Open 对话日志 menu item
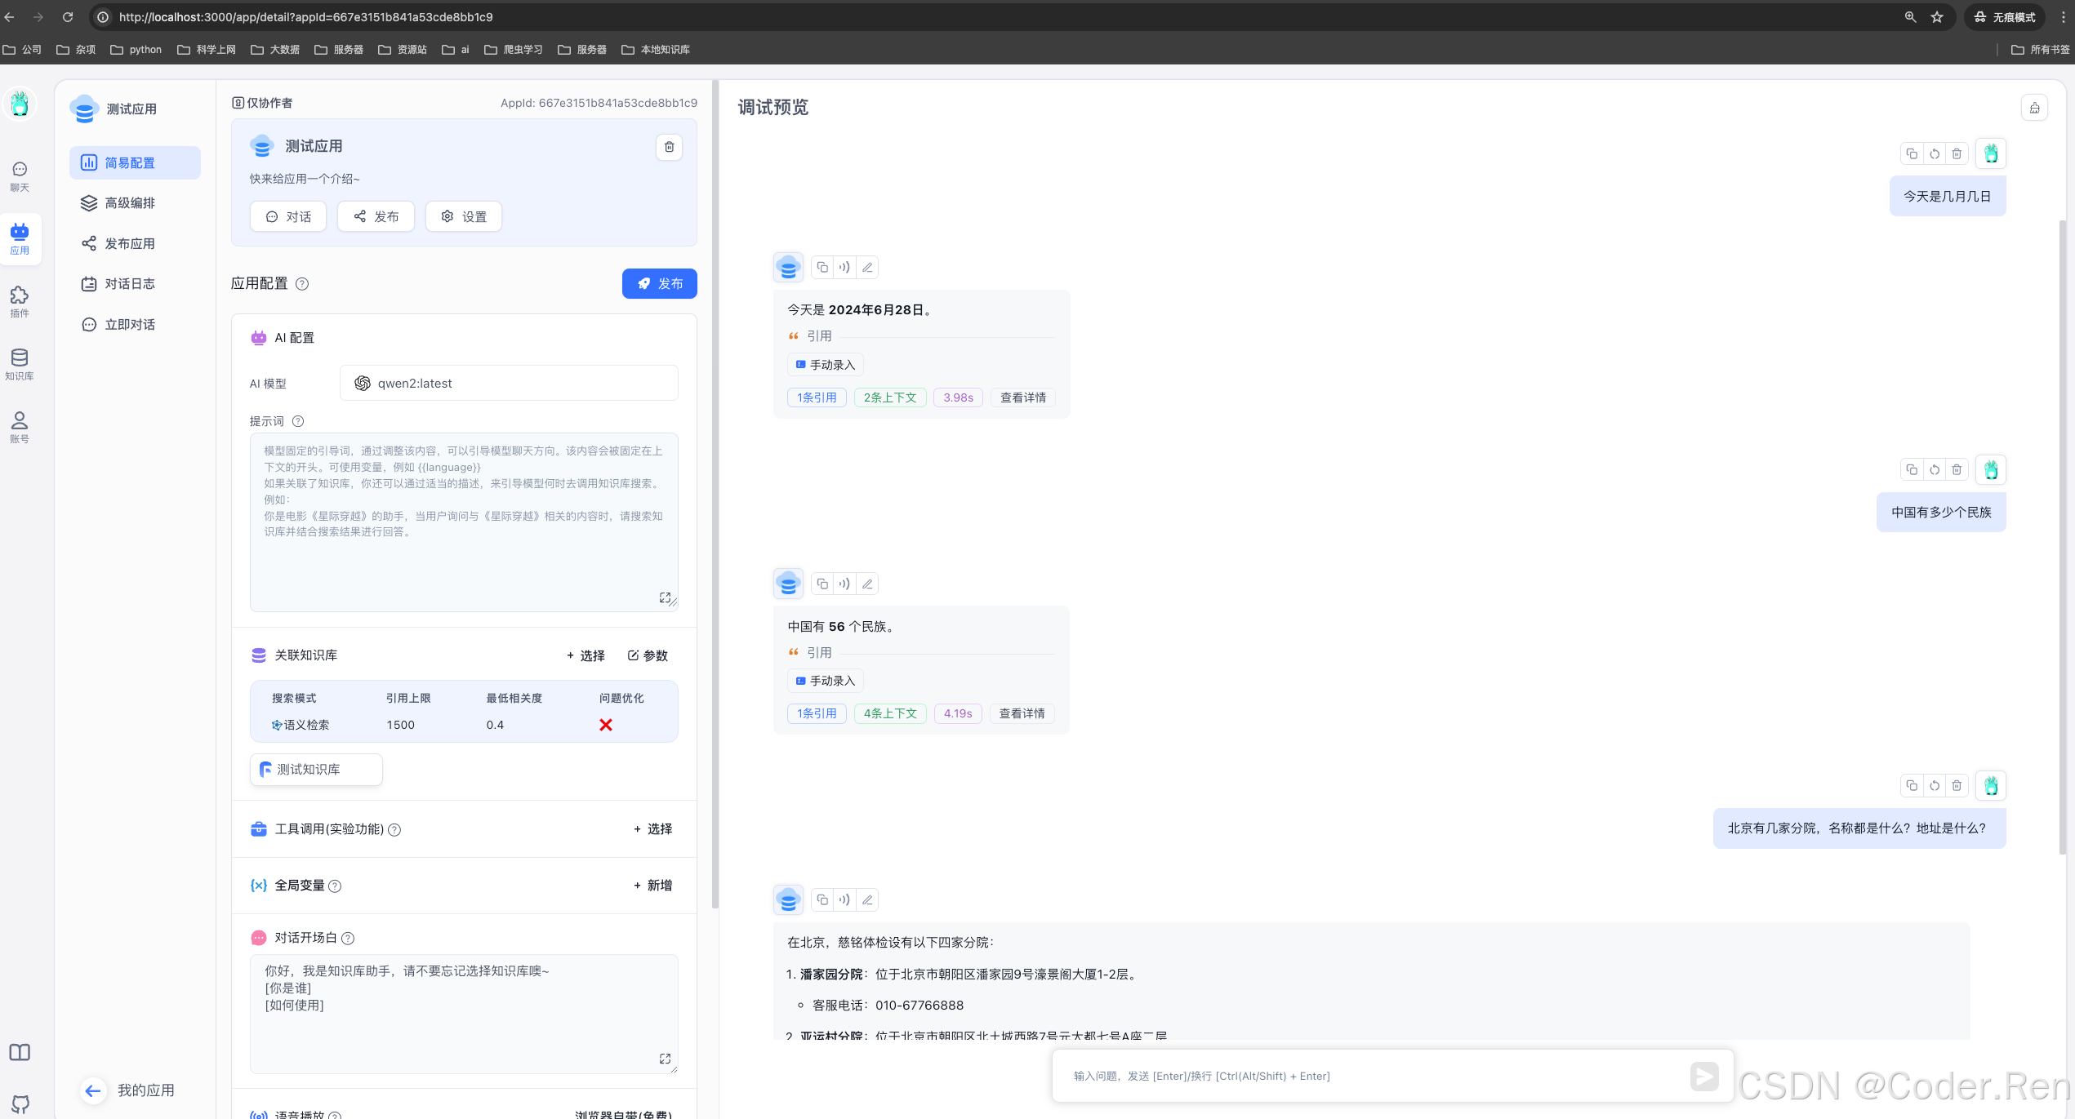The image size is (2075, 1119). pyautogui.click(x=130, y=284)
